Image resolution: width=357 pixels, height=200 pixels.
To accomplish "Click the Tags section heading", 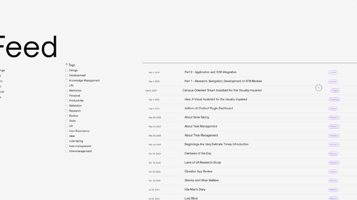I will pos(72,65).
